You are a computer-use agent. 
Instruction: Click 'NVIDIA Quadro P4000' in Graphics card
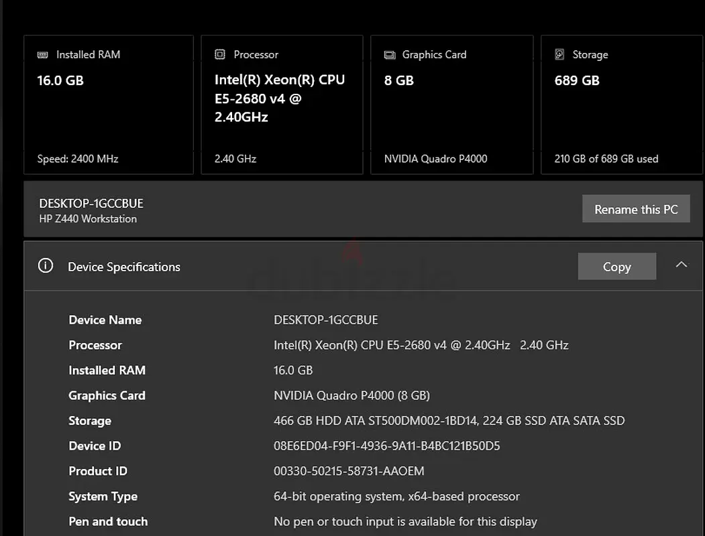point(436,159)
